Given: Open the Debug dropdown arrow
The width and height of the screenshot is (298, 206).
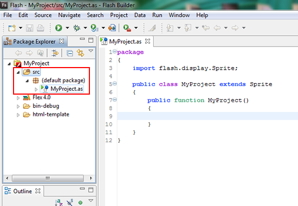Looking at the screenshot, I should (x=85, y=28).
